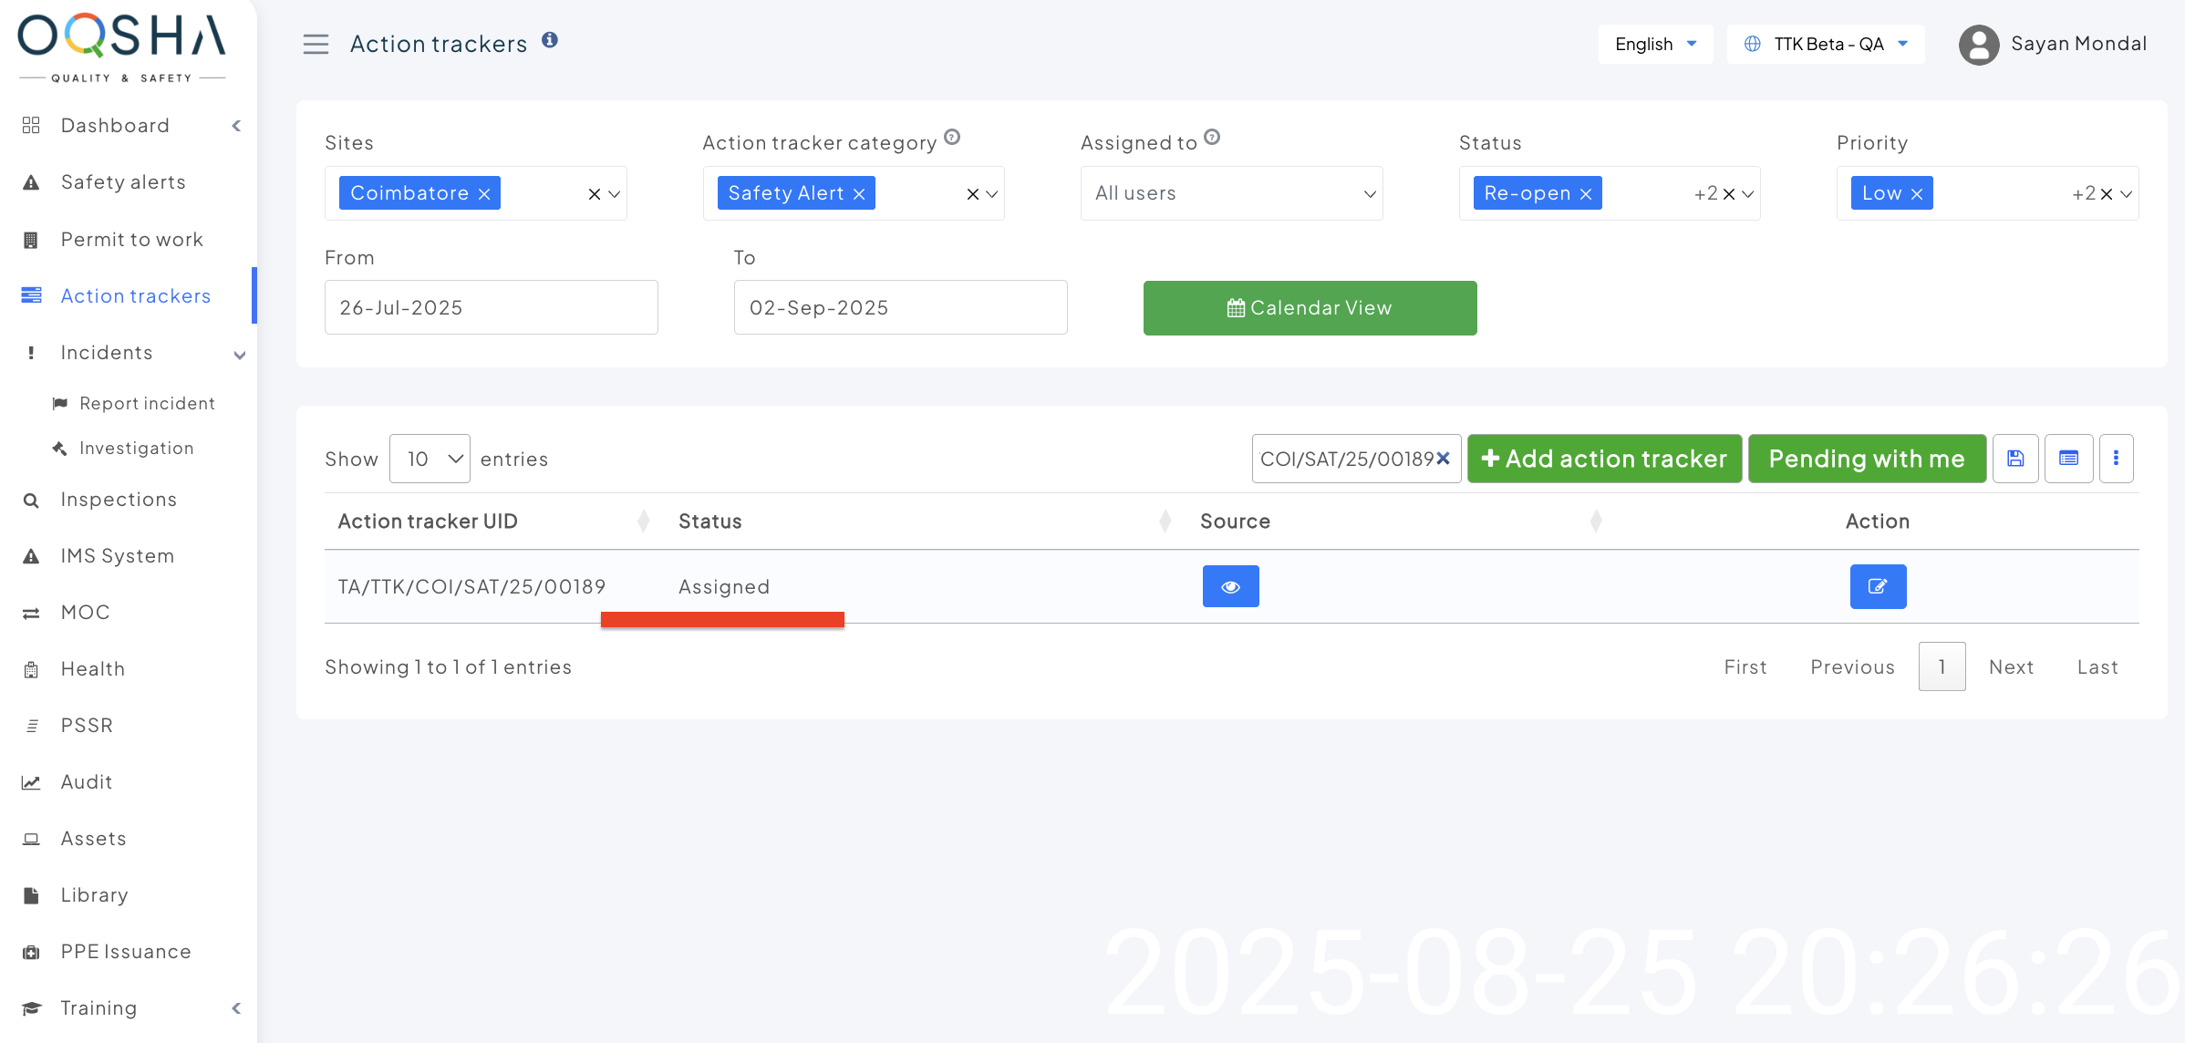Click the From date input field
Image resolution: width=2185 pixels, height=1043 pixels.
[491, 308]
